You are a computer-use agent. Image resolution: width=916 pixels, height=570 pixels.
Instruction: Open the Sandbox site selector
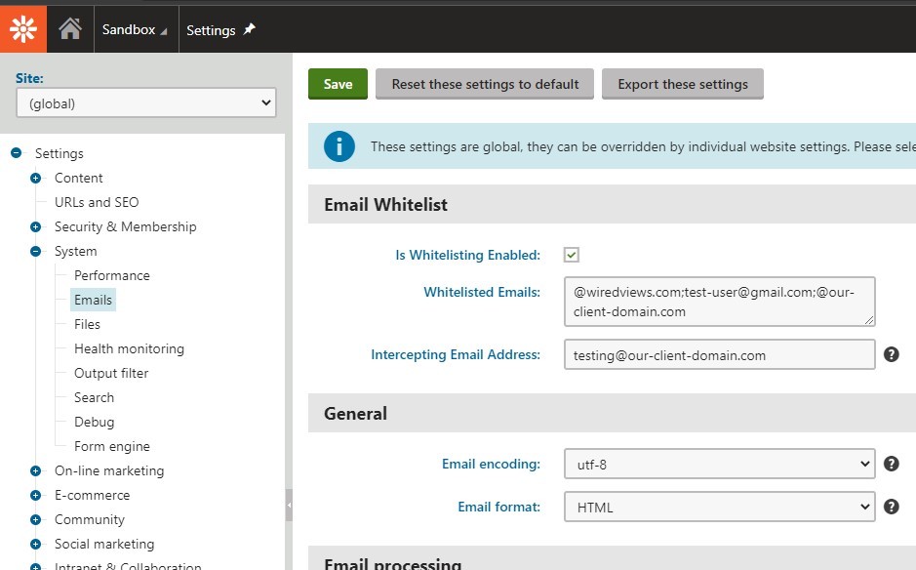(x=135, y=29)
